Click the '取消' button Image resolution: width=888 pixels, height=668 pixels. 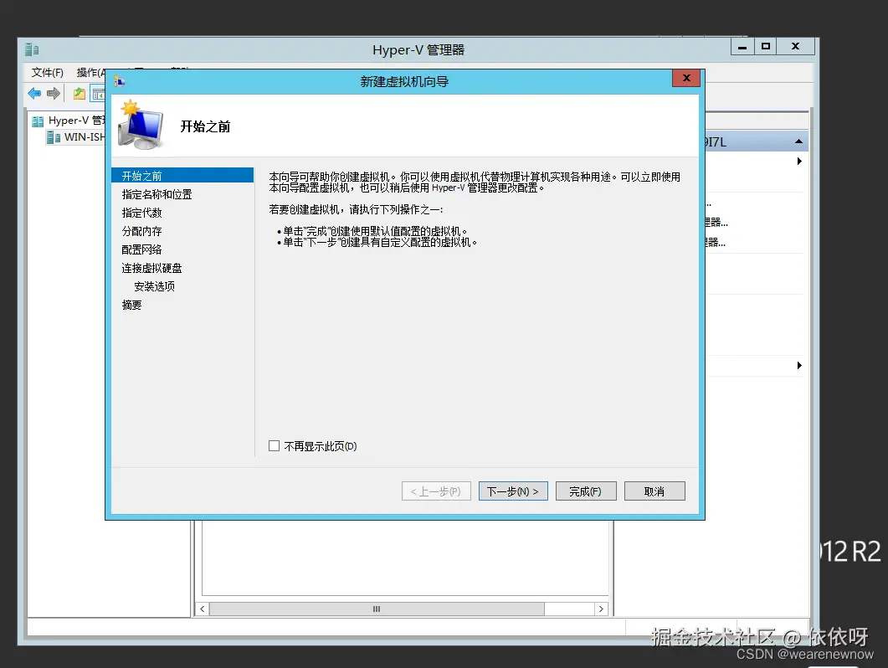654,491
